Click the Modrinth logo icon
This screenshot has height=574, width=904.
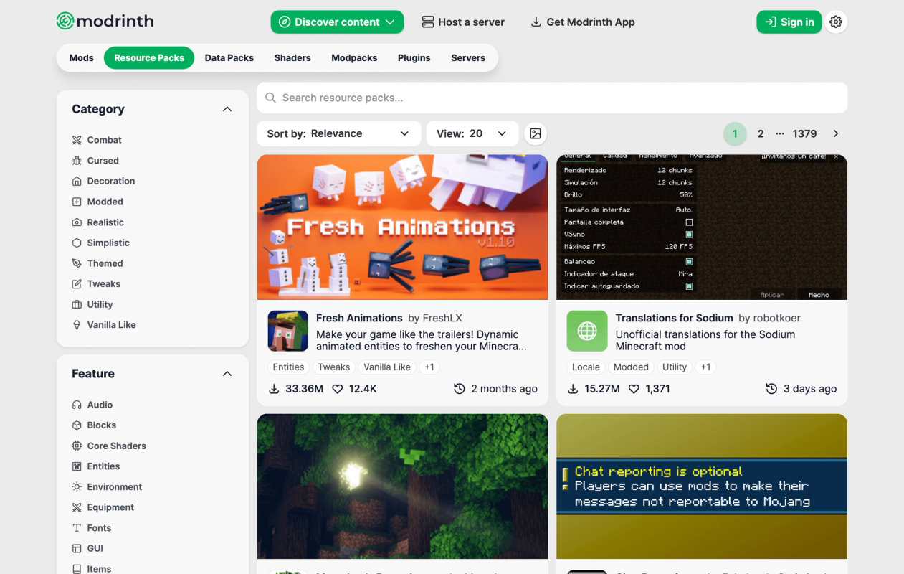pos(65,22)
